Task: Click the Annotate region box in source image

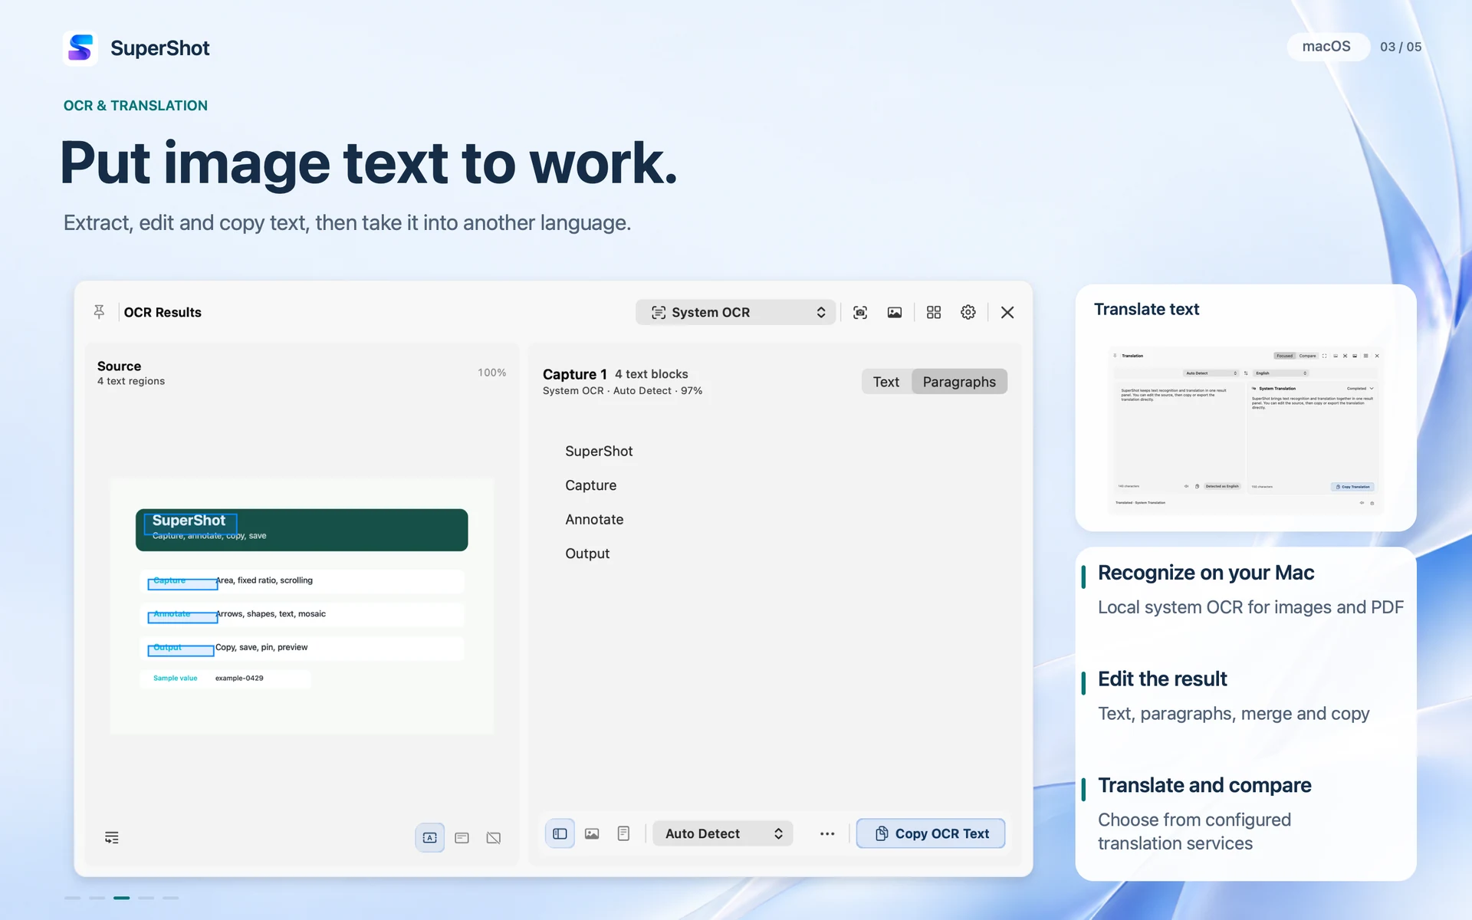Action: click(x=182, y=617)
